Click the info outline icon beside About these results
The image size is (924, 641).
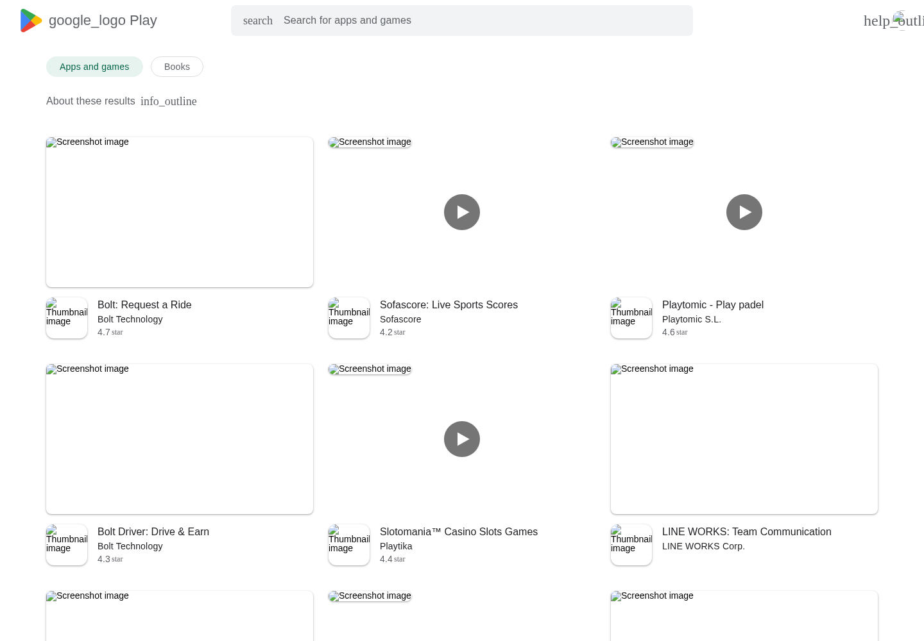tap(169, 101)
